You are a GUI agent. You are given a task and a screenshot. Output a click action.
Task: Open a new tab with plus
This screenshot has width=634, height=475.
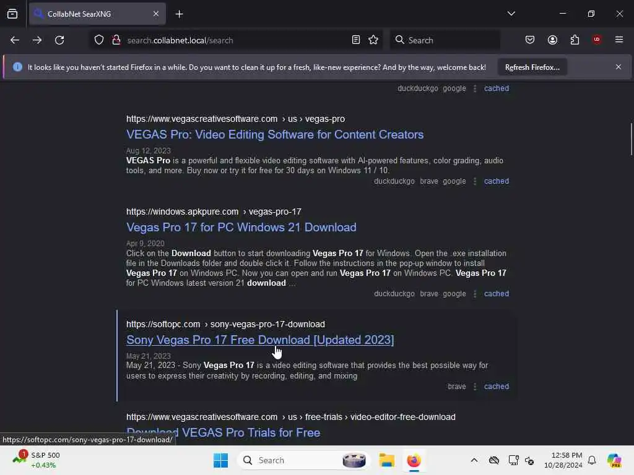coord(179,14)
